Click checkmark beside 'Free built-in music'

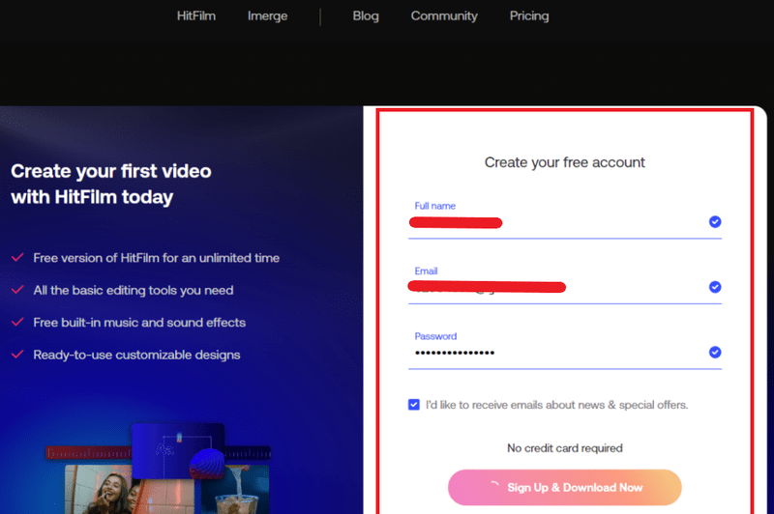tap(17, 323)
